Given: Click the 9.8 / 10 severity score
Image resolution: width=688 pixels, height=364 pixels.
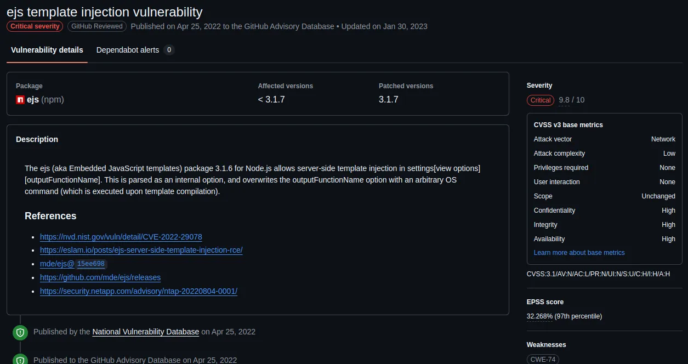Looking at the screenshot, I should pos(571,100).
